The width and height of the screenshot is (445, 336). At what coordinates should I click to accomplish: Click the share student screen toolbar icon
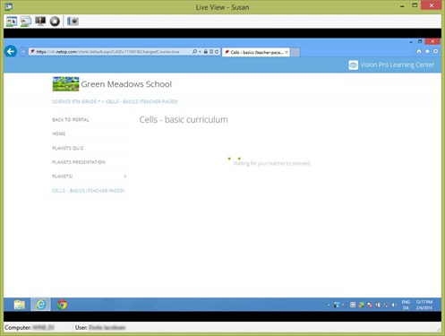pos(26,22)
